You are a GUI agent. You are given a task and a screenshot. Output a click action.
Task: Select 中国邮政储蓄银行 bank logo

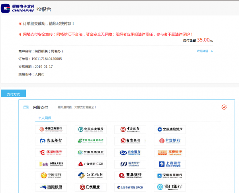pos(90,141)
